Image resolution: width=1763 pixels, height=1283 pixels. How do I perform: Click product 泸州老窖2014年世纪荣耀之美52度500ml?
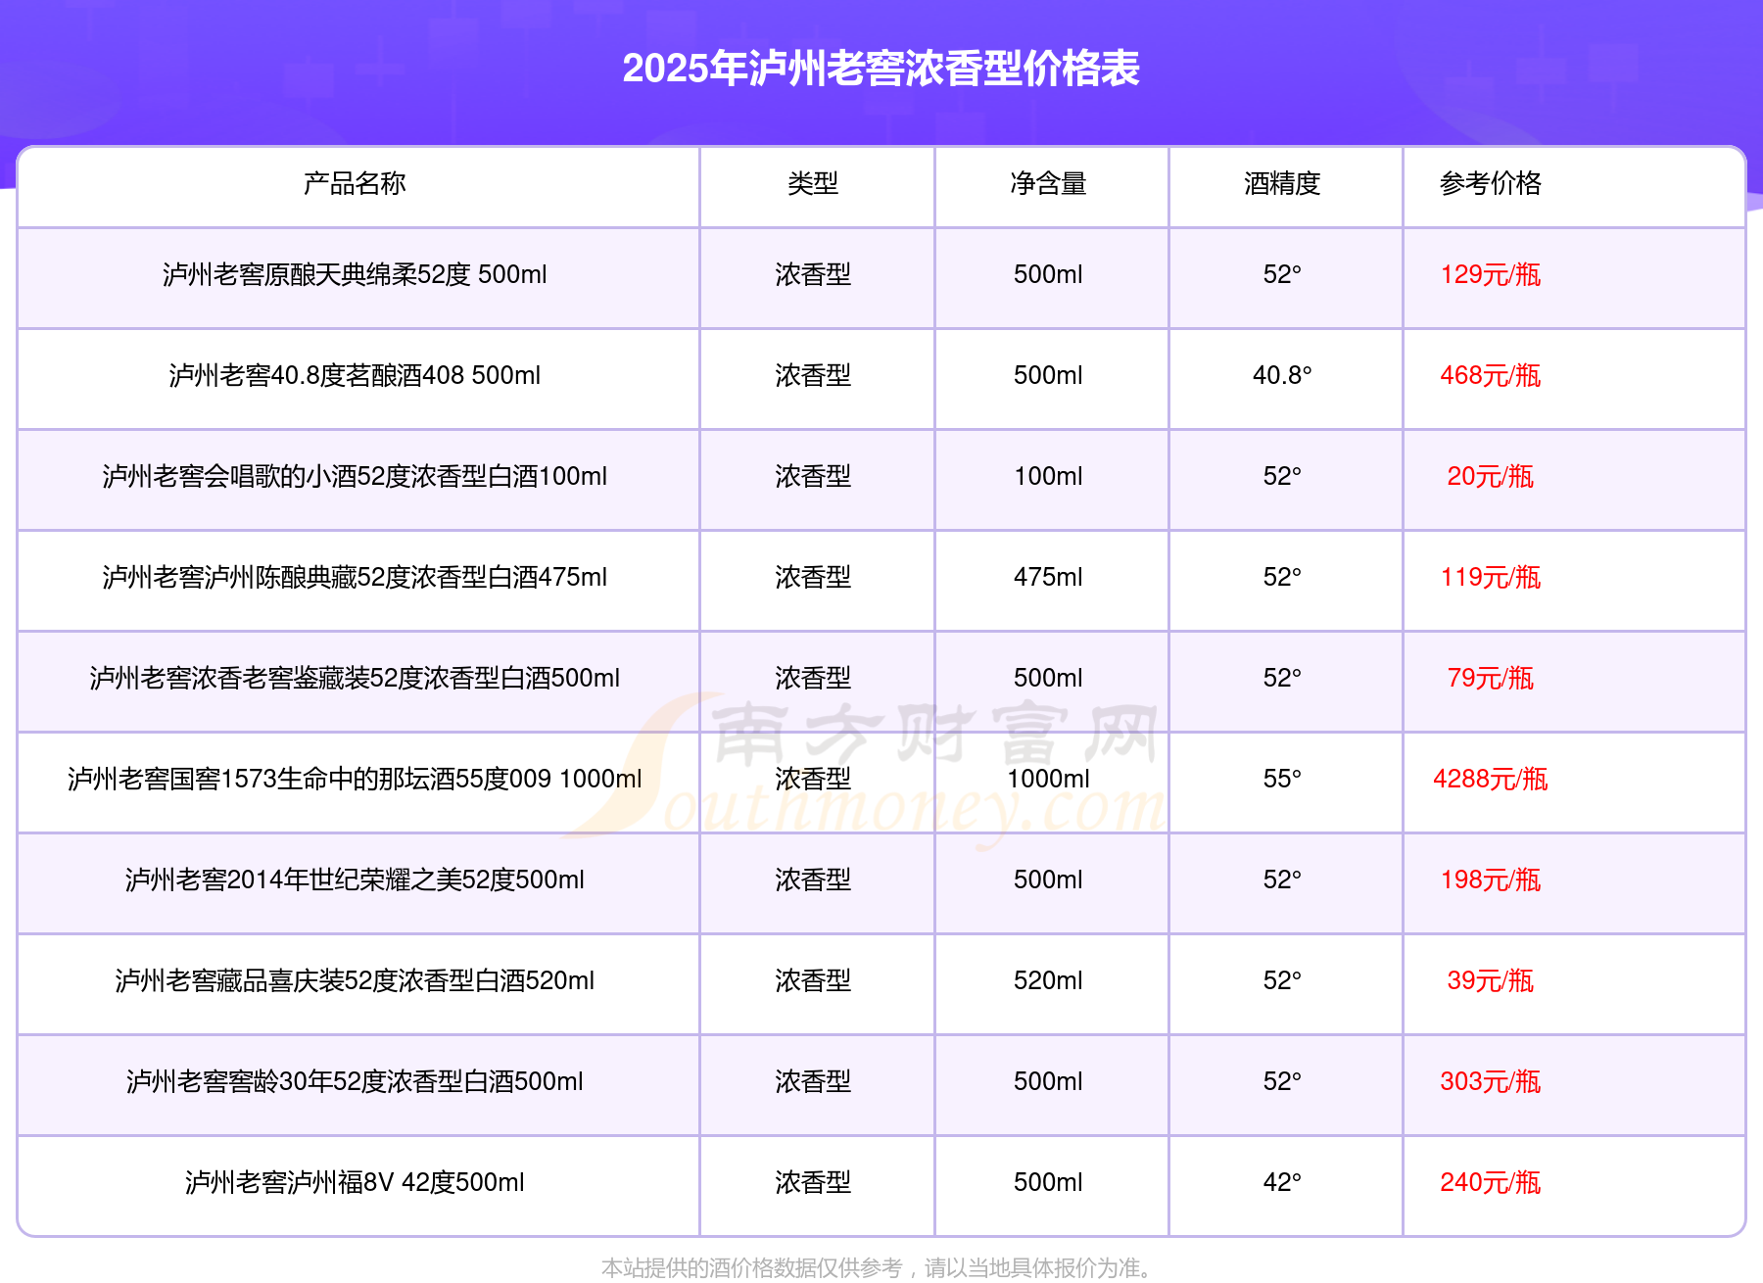(355, 879)
